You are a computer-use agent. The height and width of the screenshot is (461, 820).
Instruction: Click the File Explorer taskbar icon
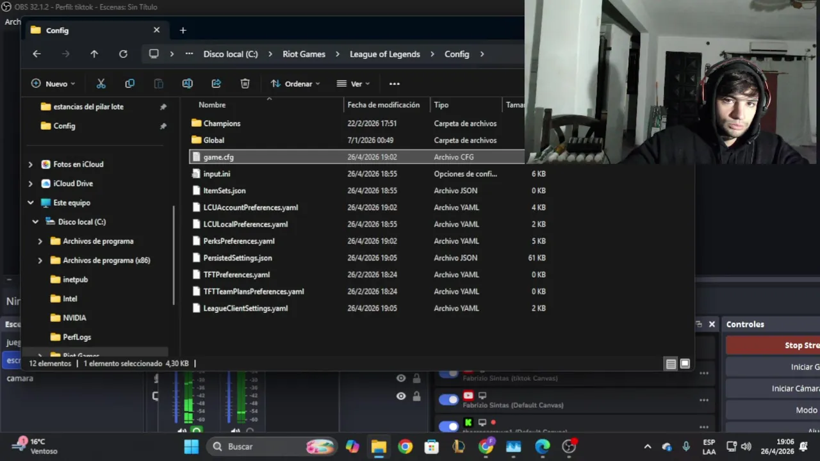pos(379,446)
